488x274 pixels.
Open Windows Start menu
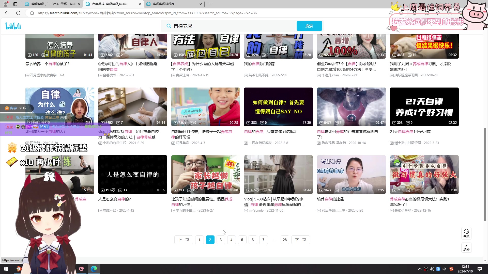(6, 269)
